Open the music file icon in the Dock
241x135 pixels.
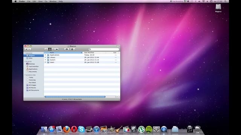[190, 129]
